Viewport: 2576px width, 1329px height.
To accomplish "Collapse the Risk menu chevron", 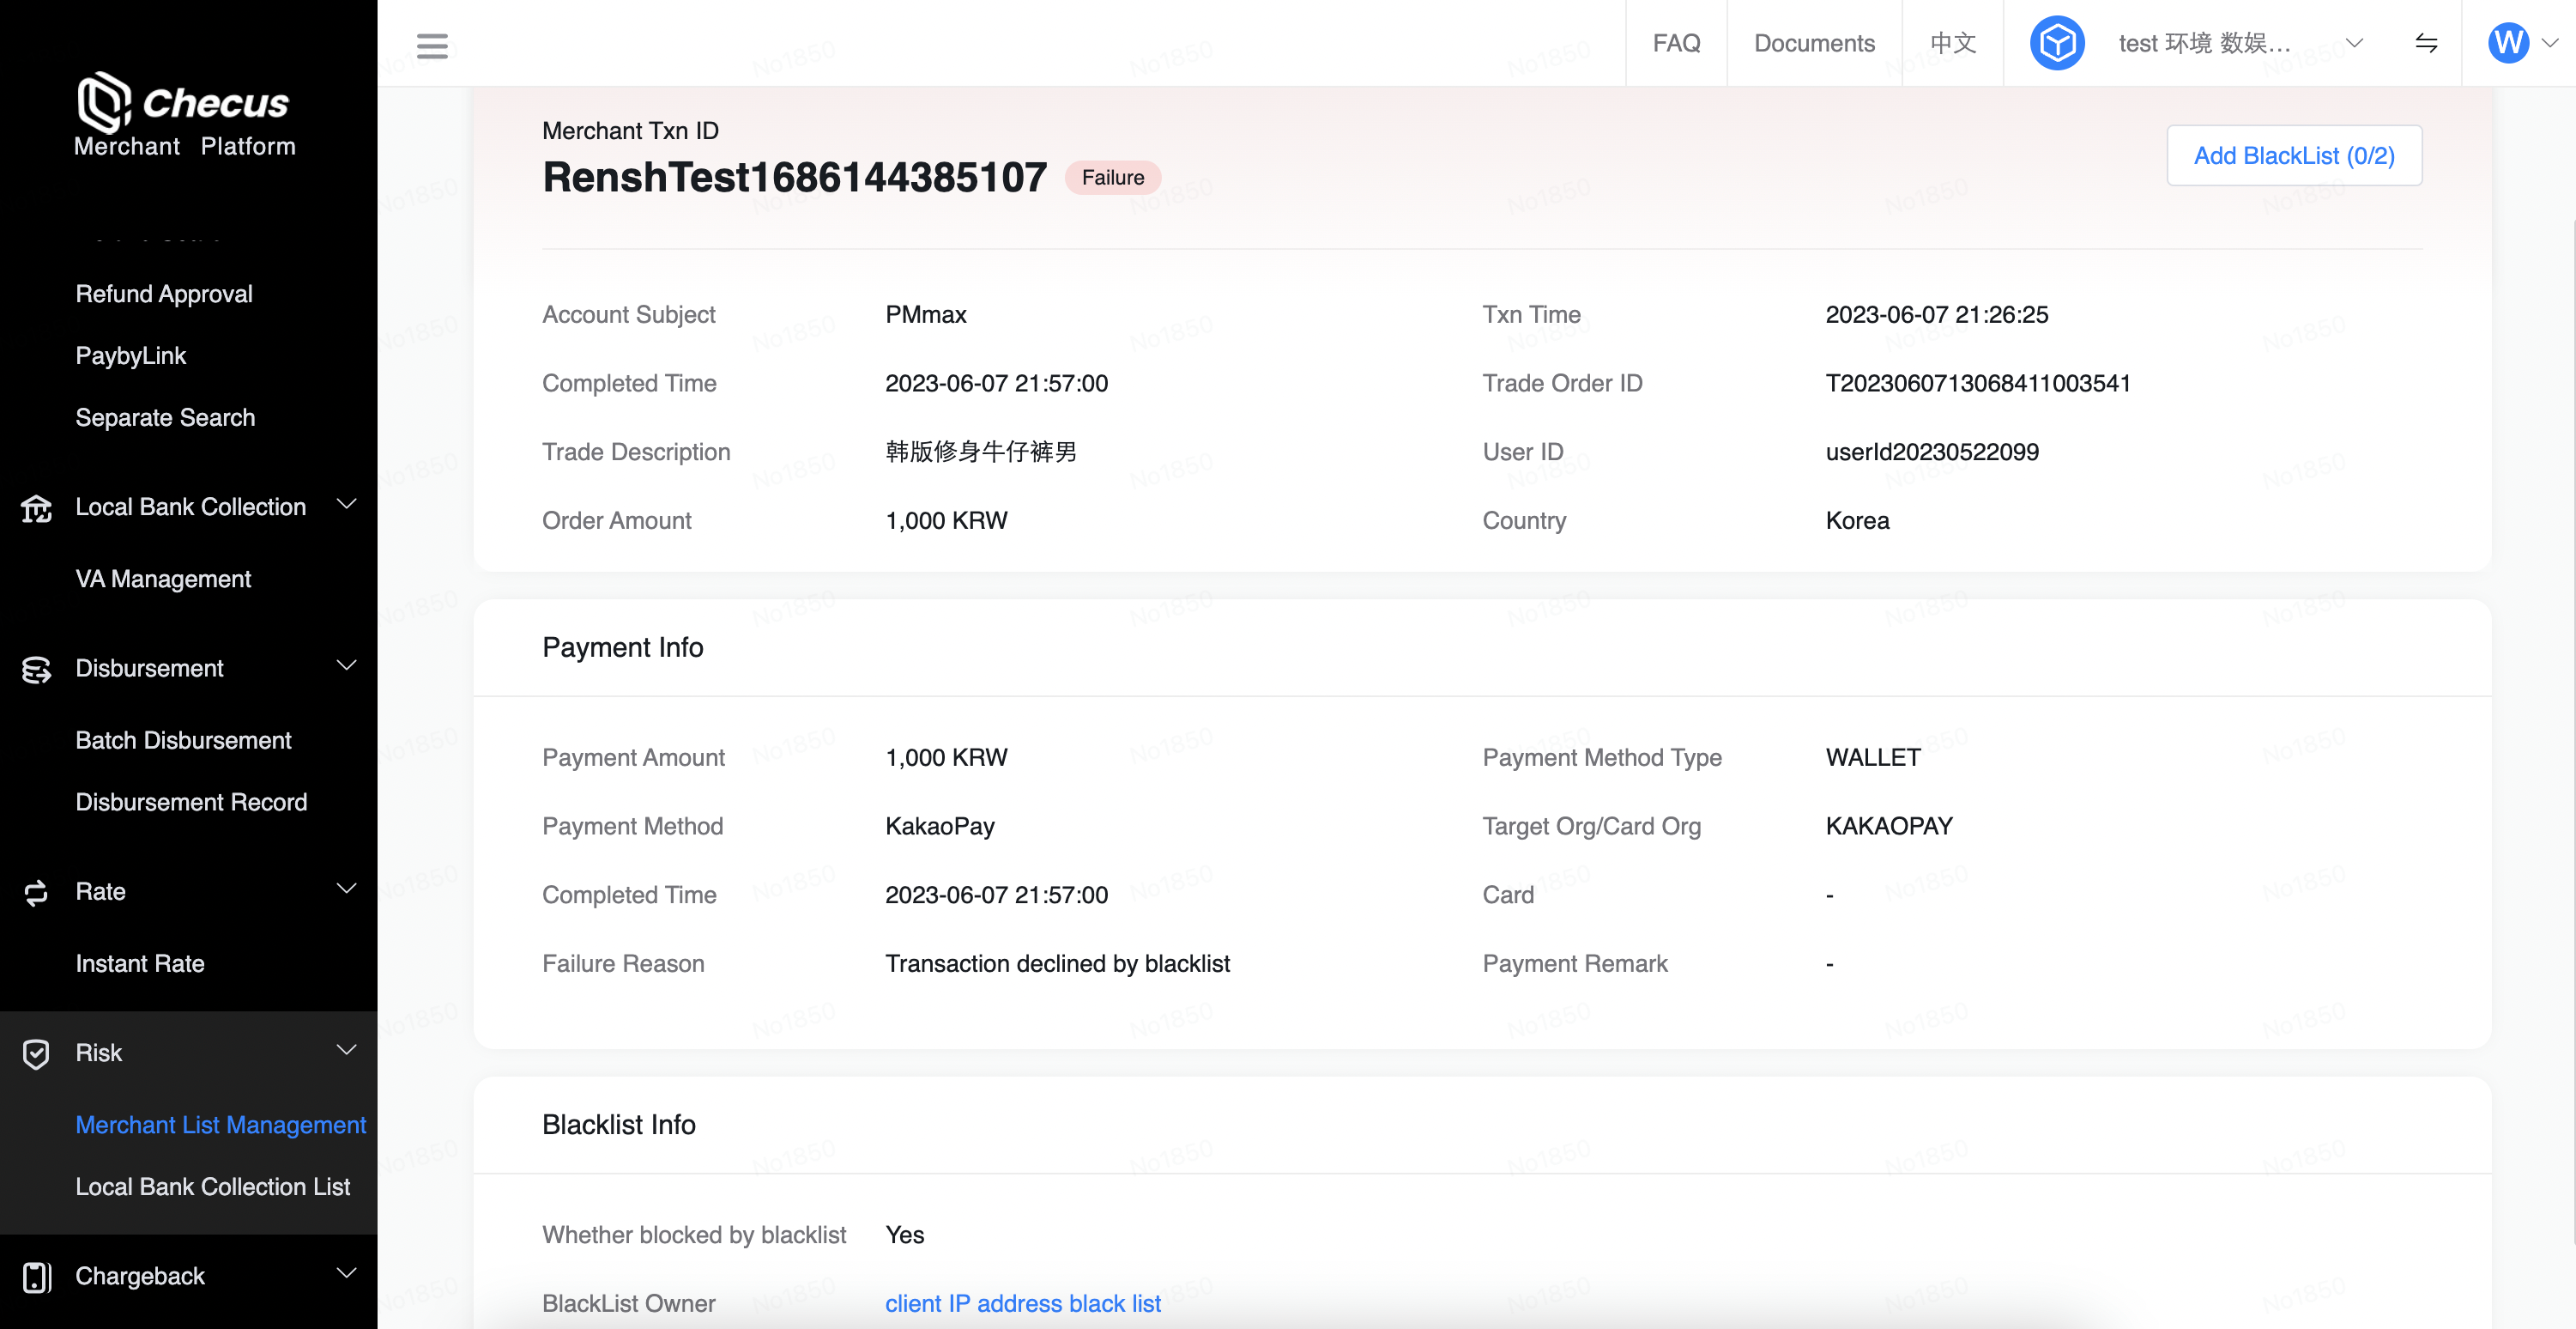I will coord(346,1050).
